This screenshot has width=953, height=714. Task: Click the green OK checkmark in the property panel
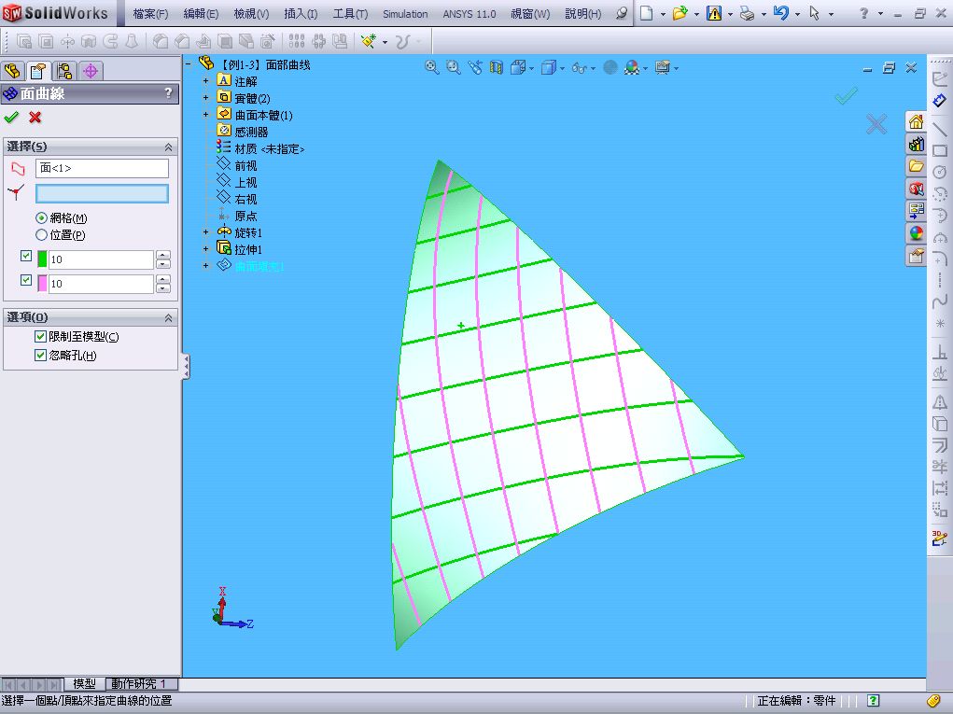click(11, 118)
